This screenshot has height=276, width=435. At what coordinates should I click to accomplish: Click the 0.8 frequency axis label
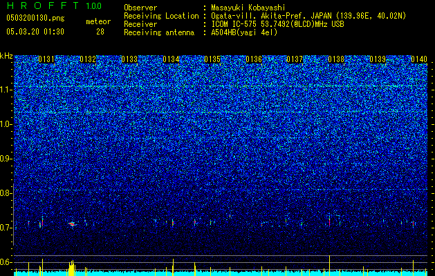tap(6, 193)
